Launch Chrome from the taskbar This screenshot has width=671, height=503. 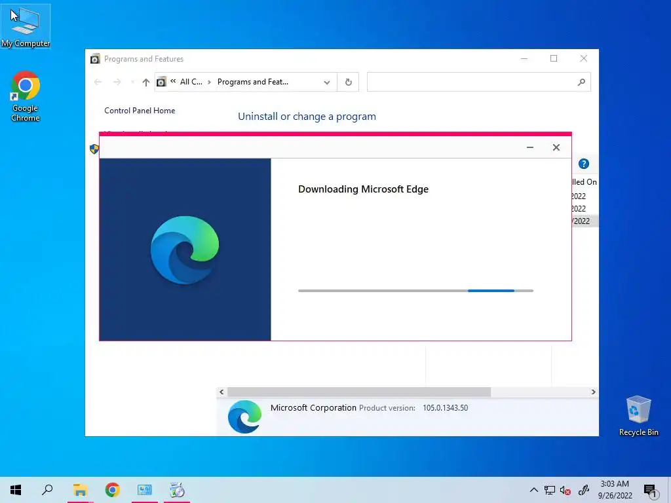(112, 490)
